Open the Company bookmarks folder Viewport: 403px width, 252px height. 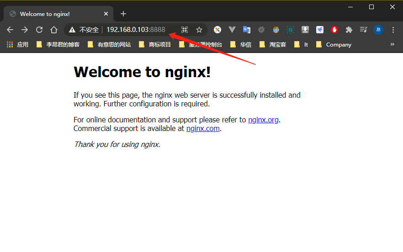pos(334,45)
